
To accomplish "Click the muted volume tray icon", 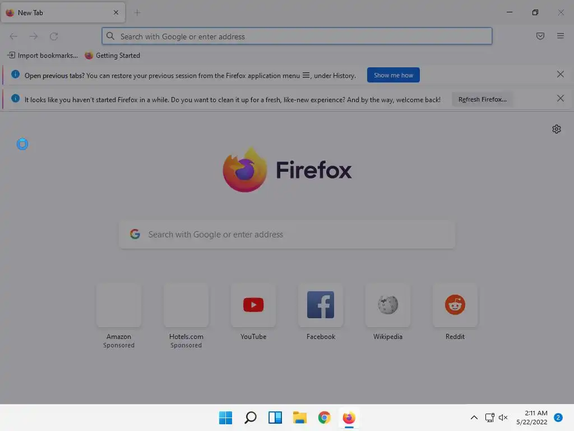I will click(503, 418).
